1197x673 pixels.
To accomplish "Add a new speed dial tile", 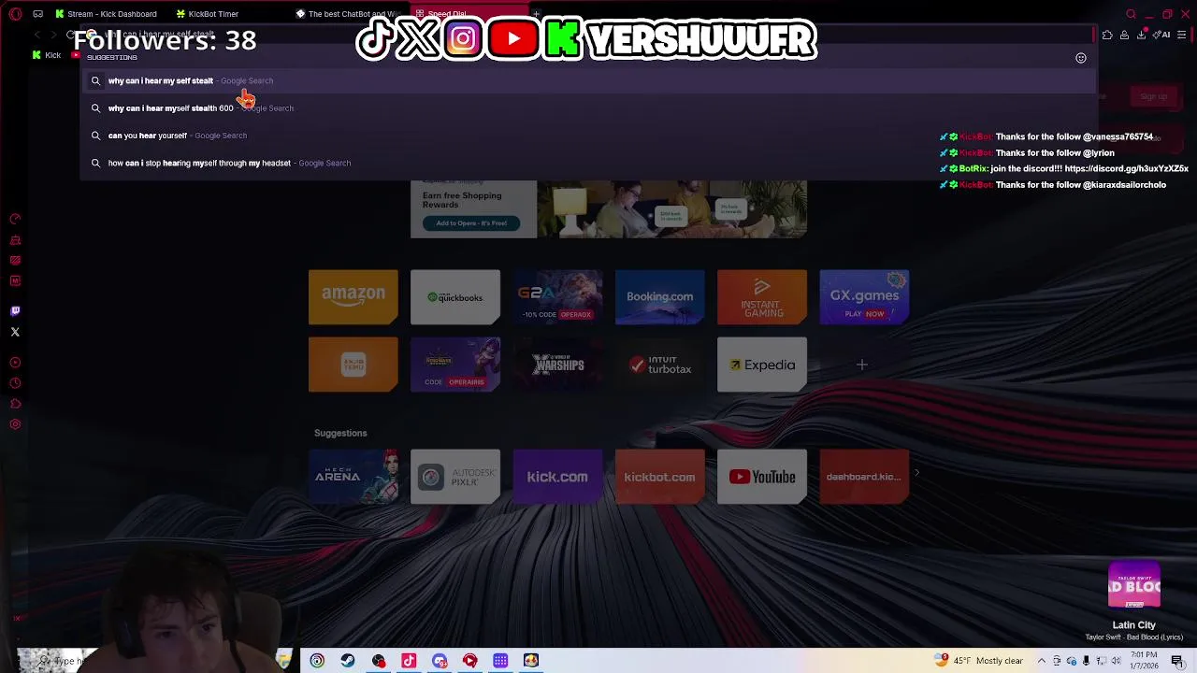I will [x=861, y=365].
